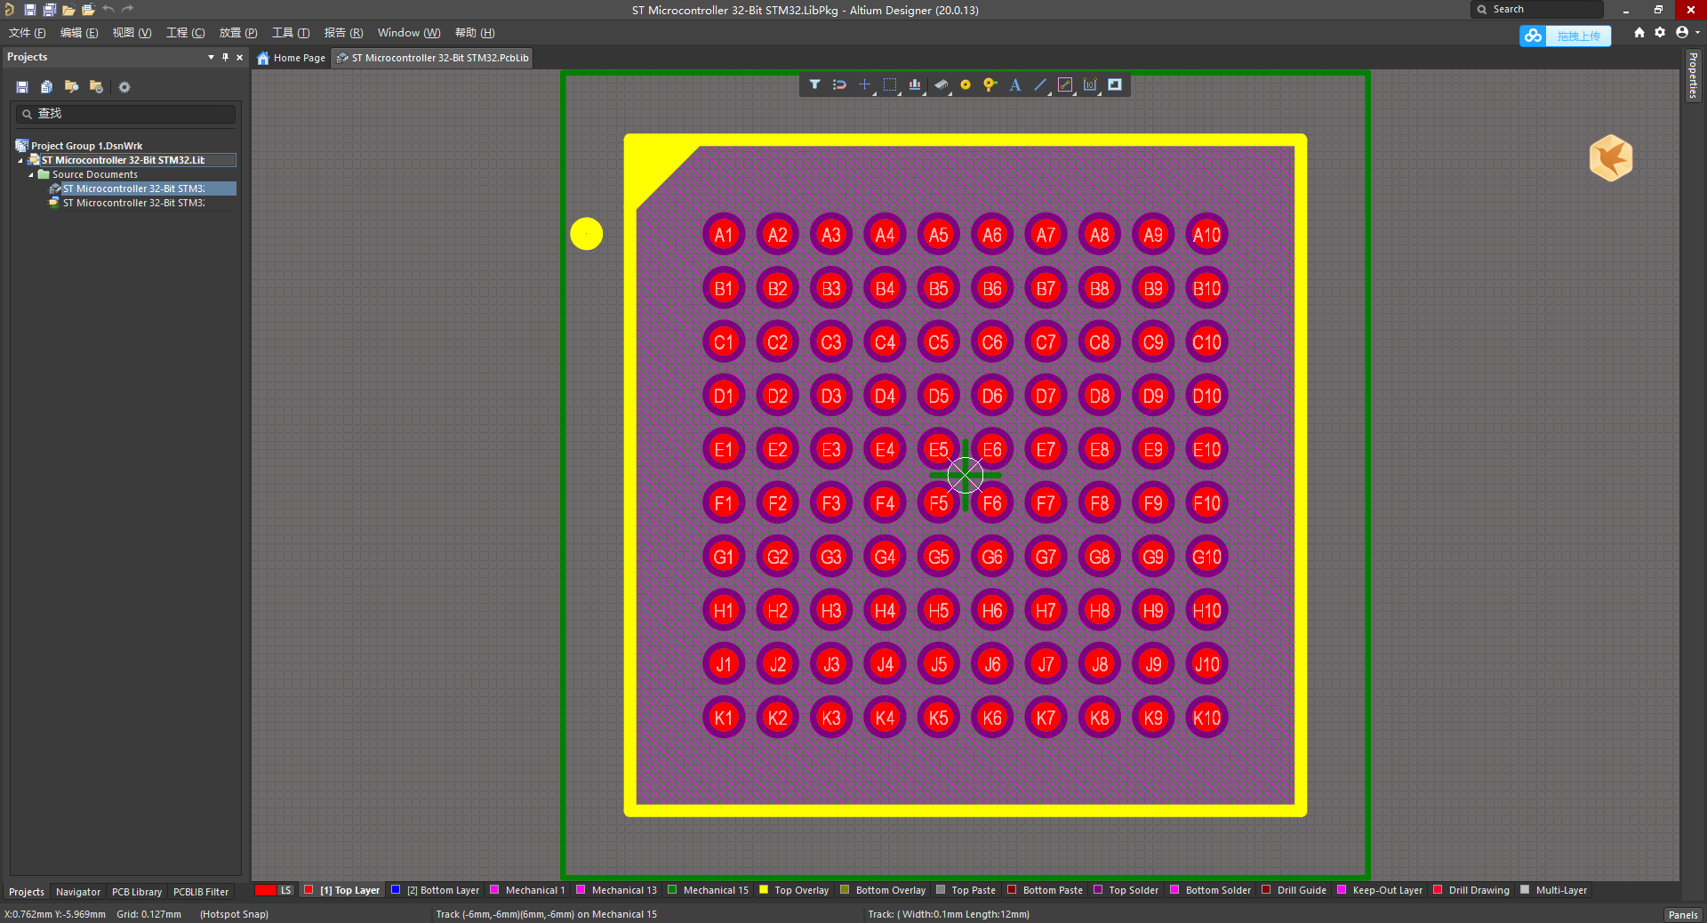The width and height of the screenshot is (1707, 923).
Task: Open the selection filter tool
Action: (814, 84)
